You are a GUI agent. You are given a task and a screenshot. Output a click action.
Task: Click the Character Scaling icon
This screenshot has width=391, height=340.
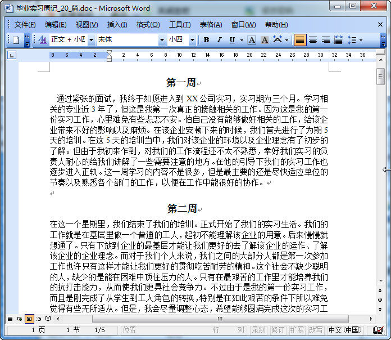click(x=278, y=40)
